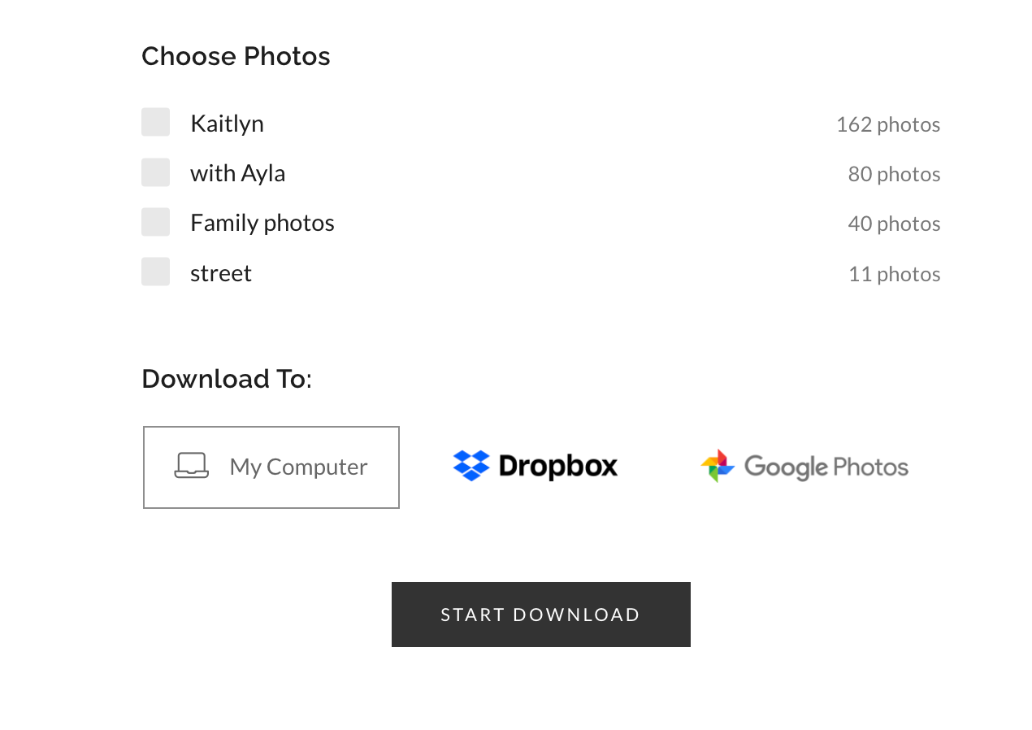Click the Choose Photos heading

(236, 56)
